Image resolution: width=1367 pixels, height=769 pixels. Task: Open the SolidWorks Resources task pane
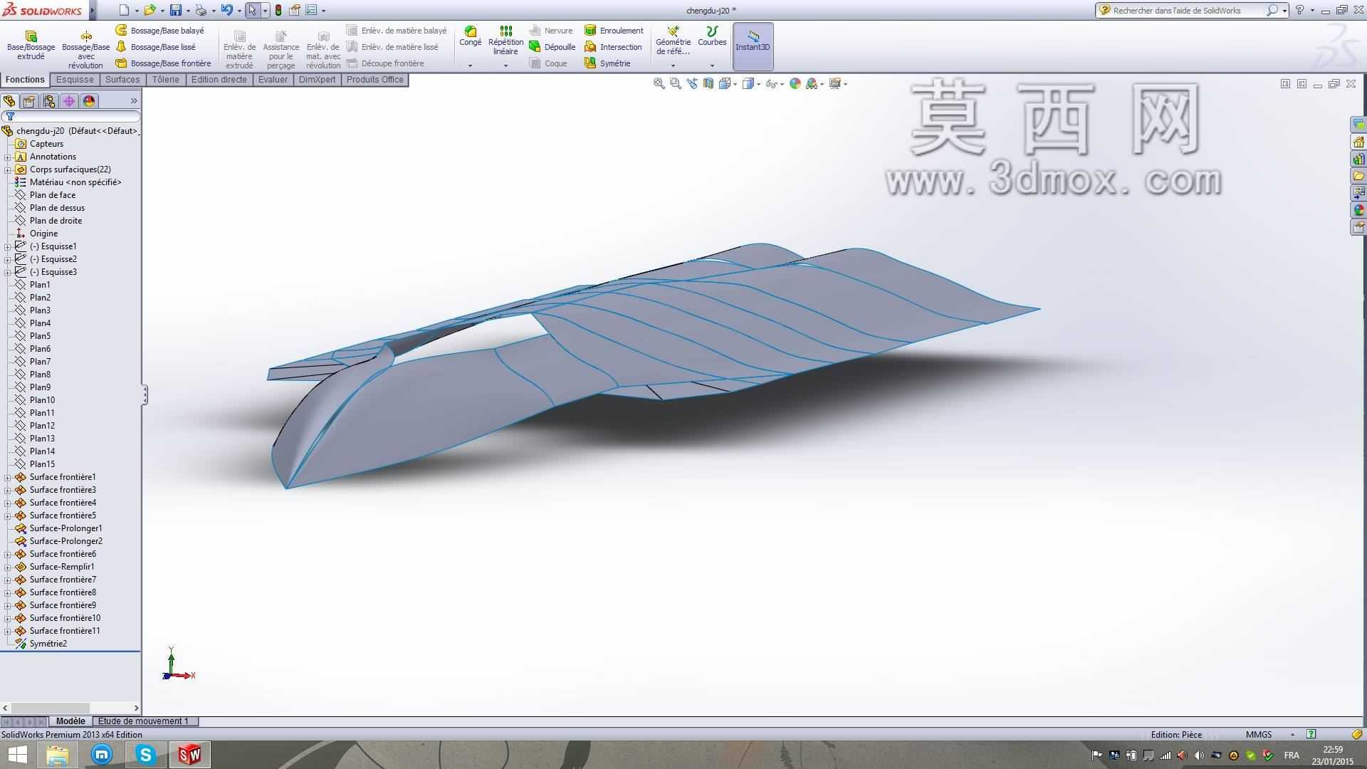point(1358,142)
